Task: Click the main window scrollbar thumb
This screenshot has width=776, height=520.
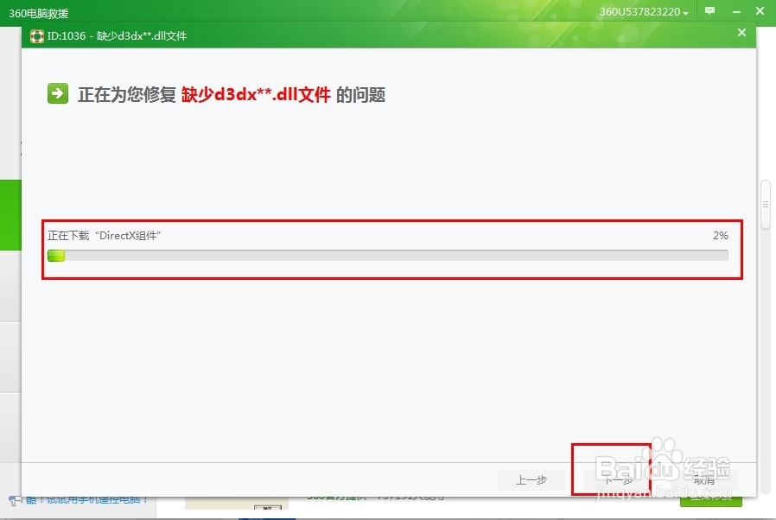Action: 765,205
